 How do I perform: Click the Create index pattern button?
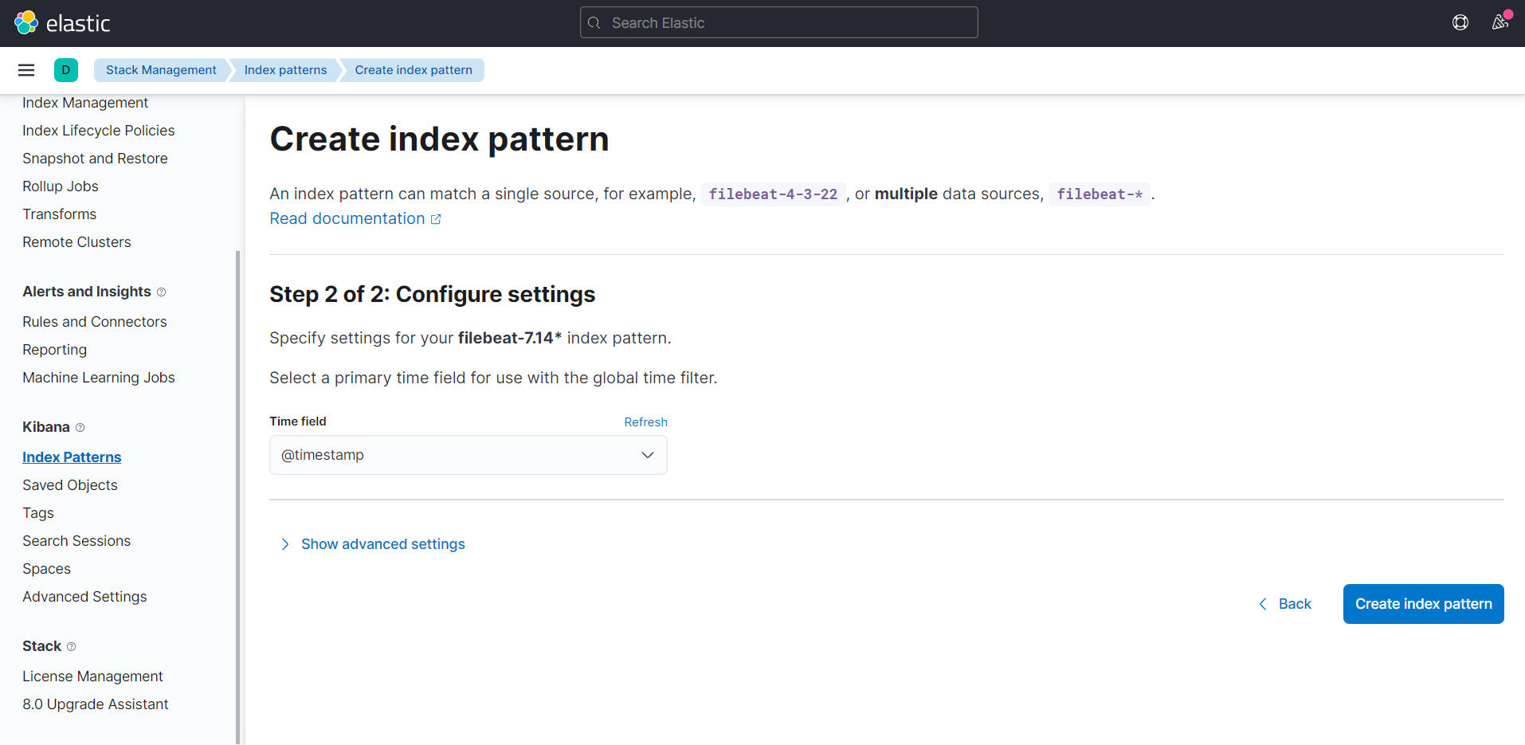click(1423, 604)
